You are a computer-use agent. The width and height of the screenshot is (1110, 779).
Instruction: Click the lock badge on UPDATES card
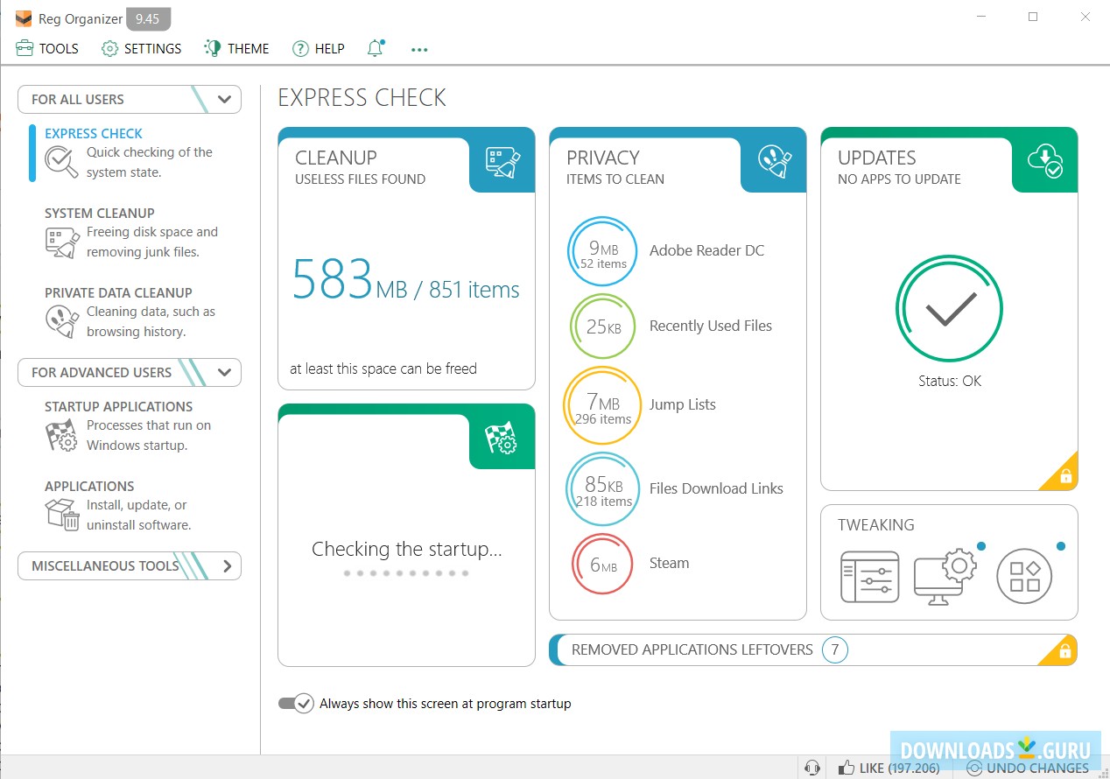point(1064,476)
